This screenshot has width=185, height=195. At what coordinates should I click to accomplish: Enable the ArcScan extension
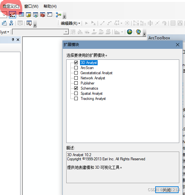(76, 68)
